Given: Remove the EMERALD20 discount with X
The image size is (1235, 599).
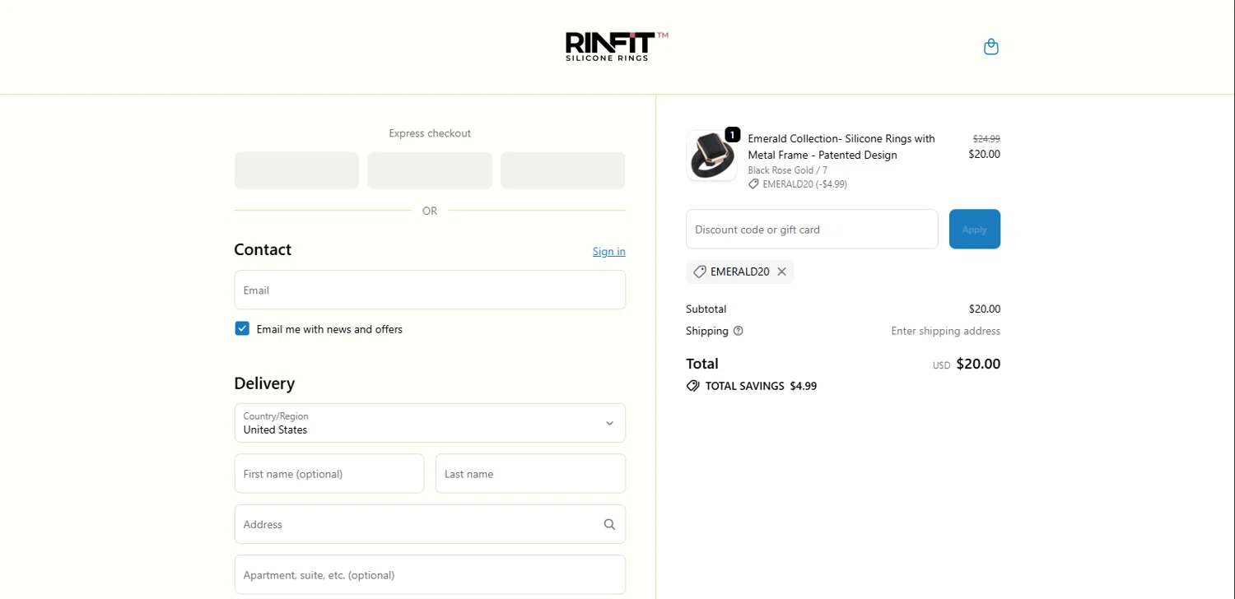Looking at the screenshot, I should pos(781,272).
